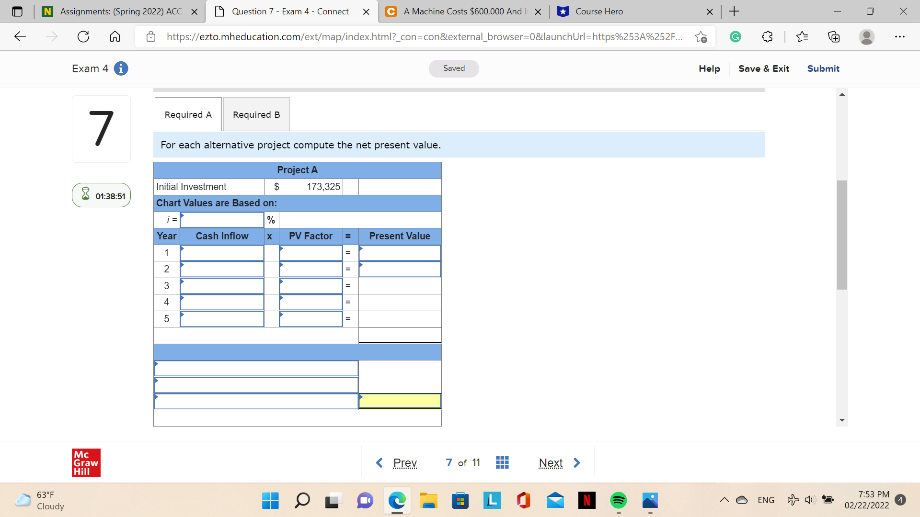
Task: Click the McGraw Hill logo
Action: coord(86,462)
